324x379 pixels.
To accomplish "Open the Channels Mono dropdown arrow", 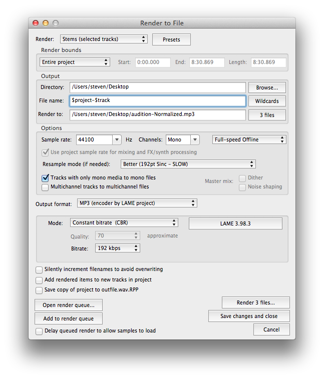I will [195, 140].
